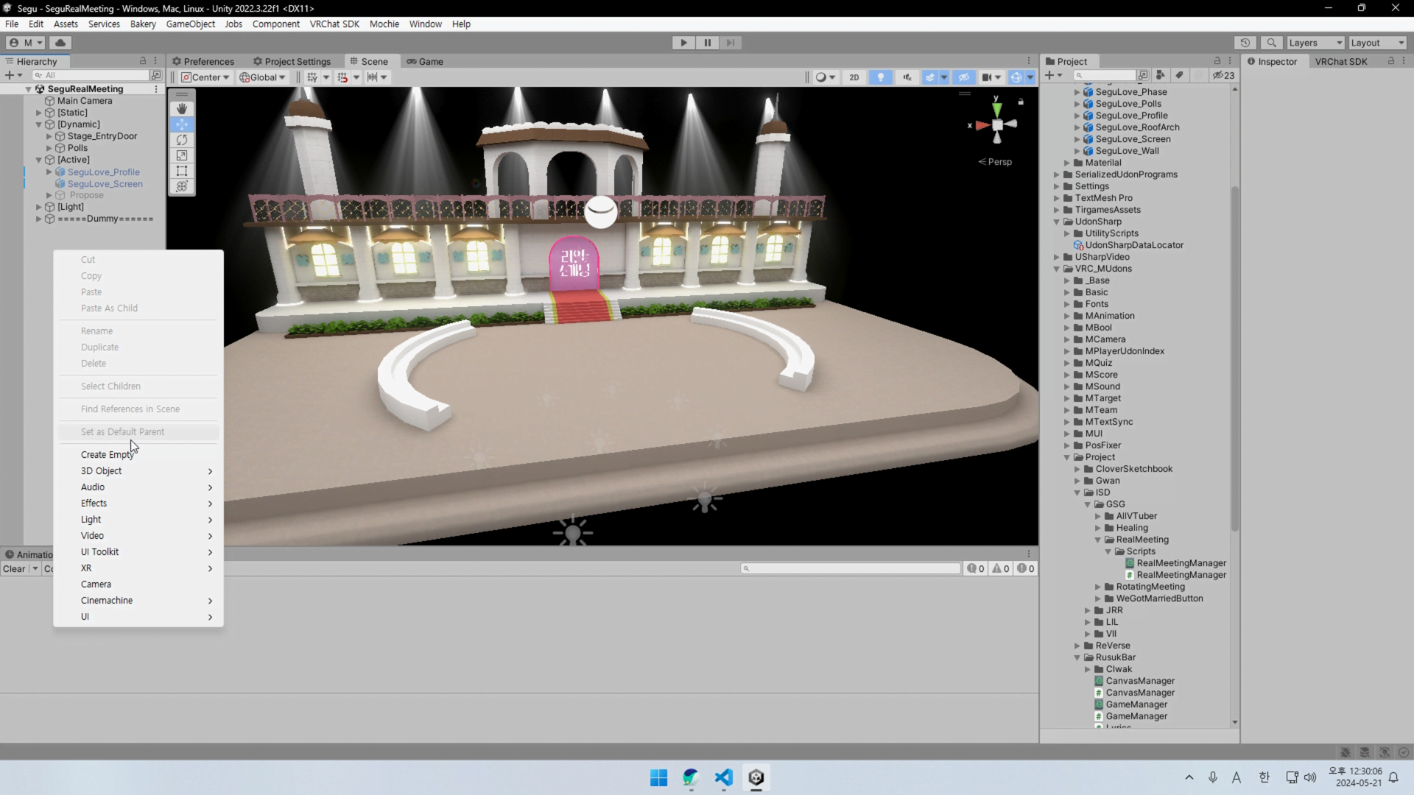Click the Pause button in toolbar

(x=707, y=43)
